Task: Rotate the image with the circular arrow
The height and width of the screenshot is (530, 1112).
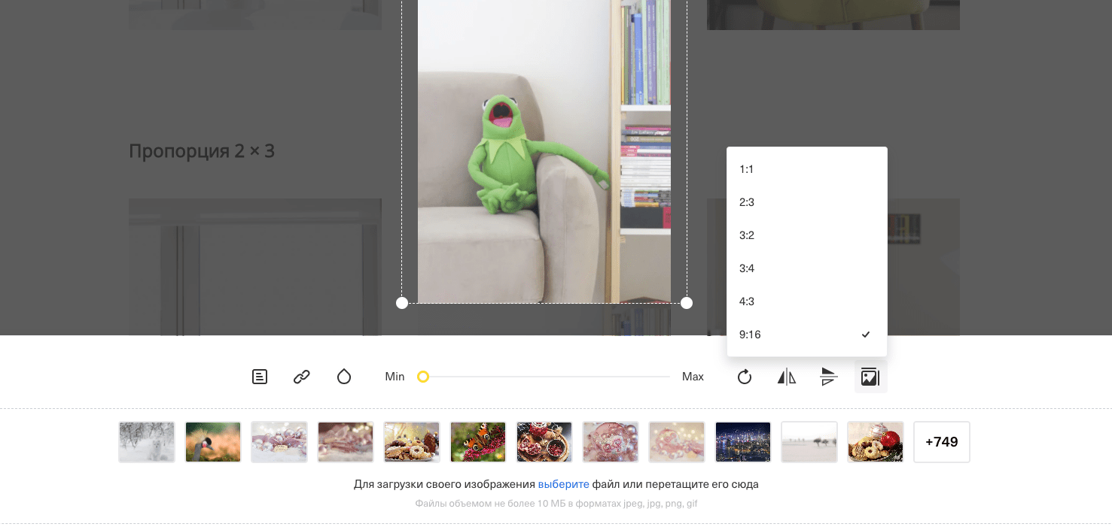Action: (745, 377)
